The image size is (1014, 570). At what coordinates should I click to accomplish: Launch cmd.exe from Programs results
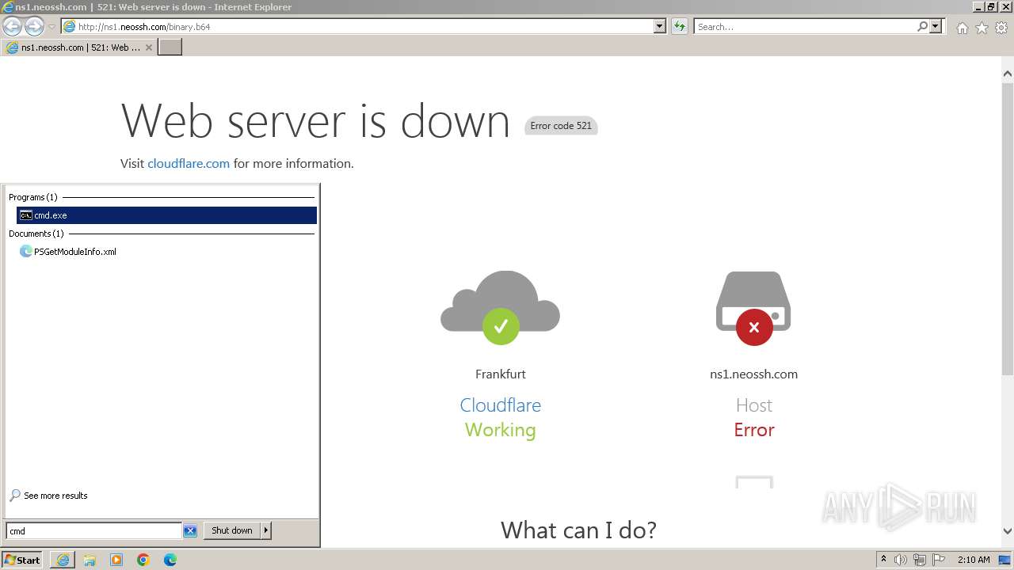[x=166, y=215]
